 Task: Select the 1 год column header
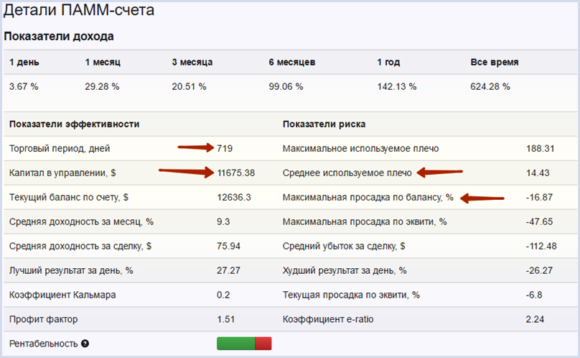[389, 63]
